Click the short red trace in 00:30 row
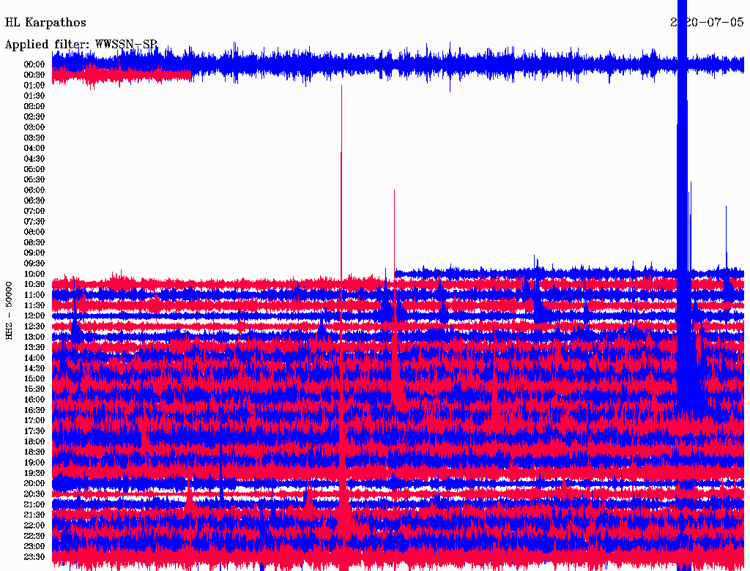 tap(122, 75)
